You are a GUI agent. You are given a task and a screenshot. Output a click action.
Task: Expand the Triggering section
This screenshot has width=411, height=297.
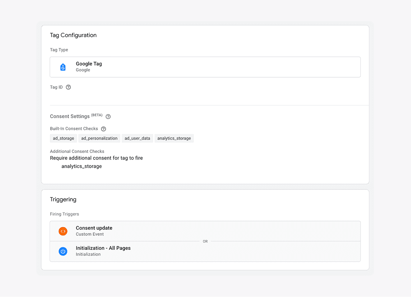63,199
